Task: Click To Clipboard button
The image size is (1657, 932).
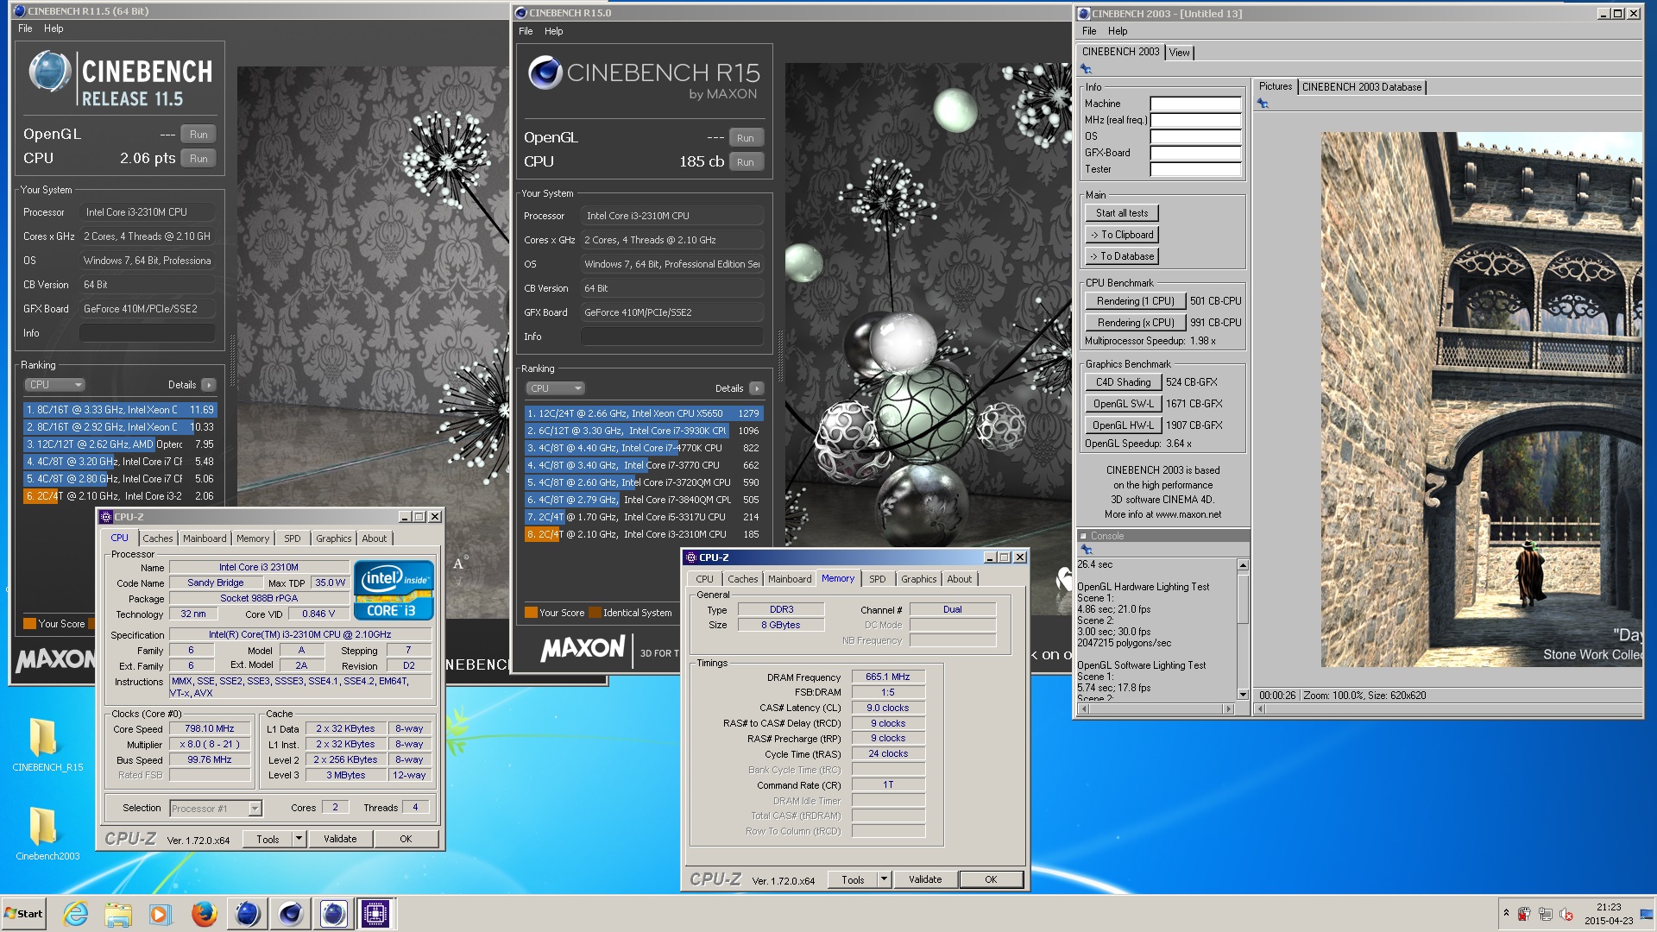Action: pyautogui.click(x=1122, y=235)
